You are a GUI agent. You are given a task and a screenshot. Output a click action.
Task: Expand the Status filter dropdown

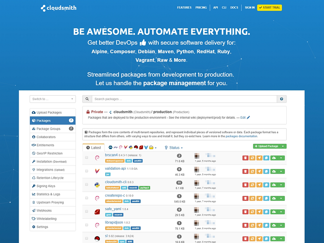pyautogui.click(x=174, y=147)
